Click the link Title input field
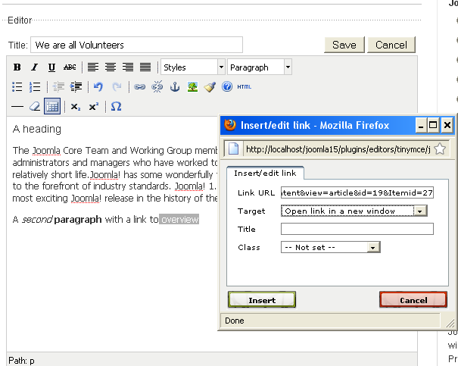This screenshot has height=366, width=458. 357,229
